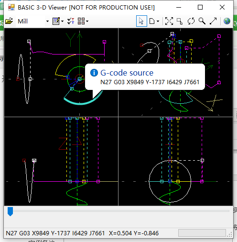The height and width of the screenshot is (242, 237).
Task: Select the zoom window rectangle tool
Action: (x=180, y=21)
